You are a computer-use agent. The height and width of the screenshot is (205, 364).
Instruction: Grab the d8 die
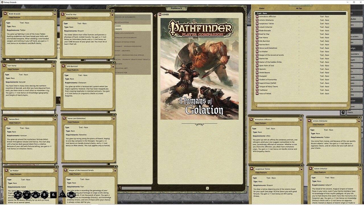coord(44,195)
